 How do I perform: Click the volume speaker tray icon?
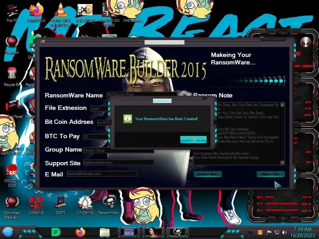tap(284, 232)
